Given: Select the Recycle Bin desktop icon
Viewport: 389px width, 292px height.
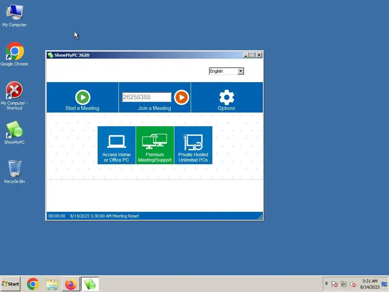Looking at the screenshot, I should [14, 172].
